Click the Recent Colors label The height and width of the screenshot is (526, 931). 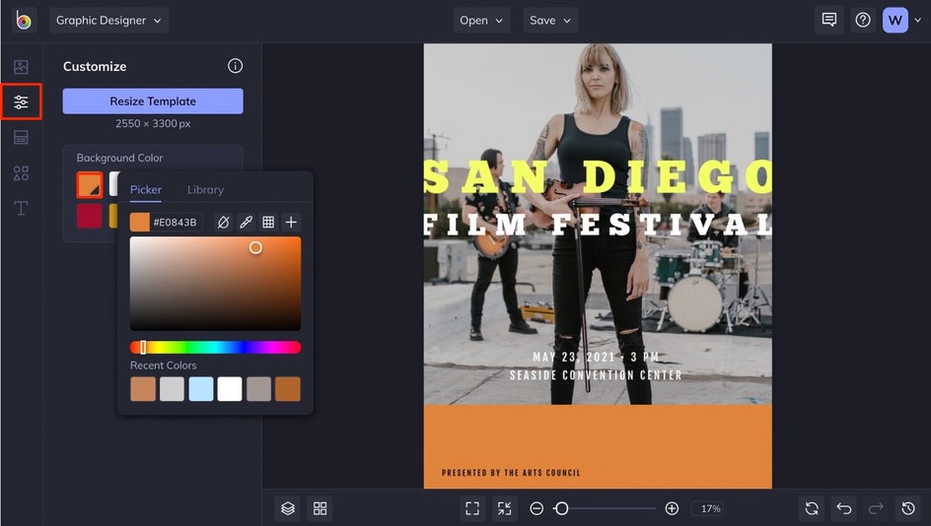[164, 365]
